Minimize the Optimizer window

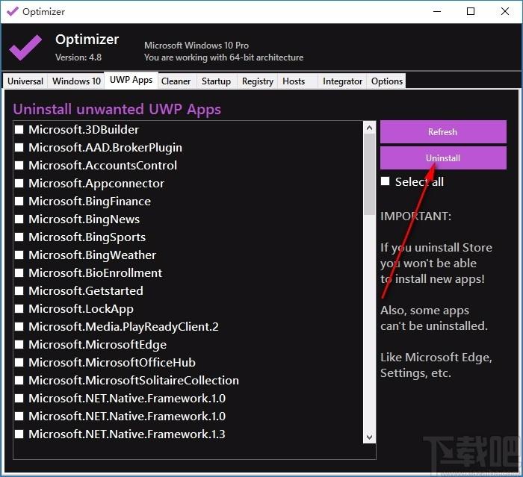tap(437, 11)
